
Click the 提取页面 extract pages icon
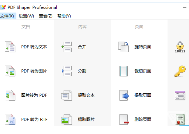(124, 95)
